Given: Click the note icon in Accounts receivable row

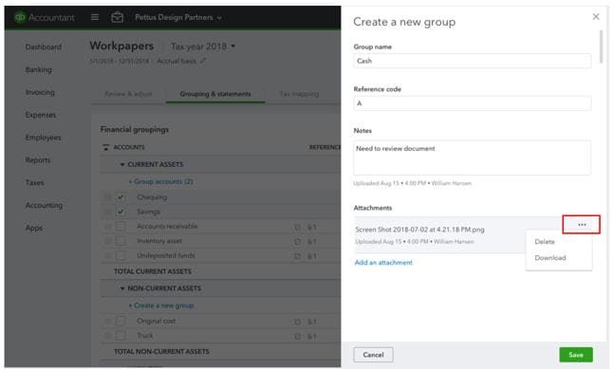Looking at the screenshot, I should (x=298, y=227).
